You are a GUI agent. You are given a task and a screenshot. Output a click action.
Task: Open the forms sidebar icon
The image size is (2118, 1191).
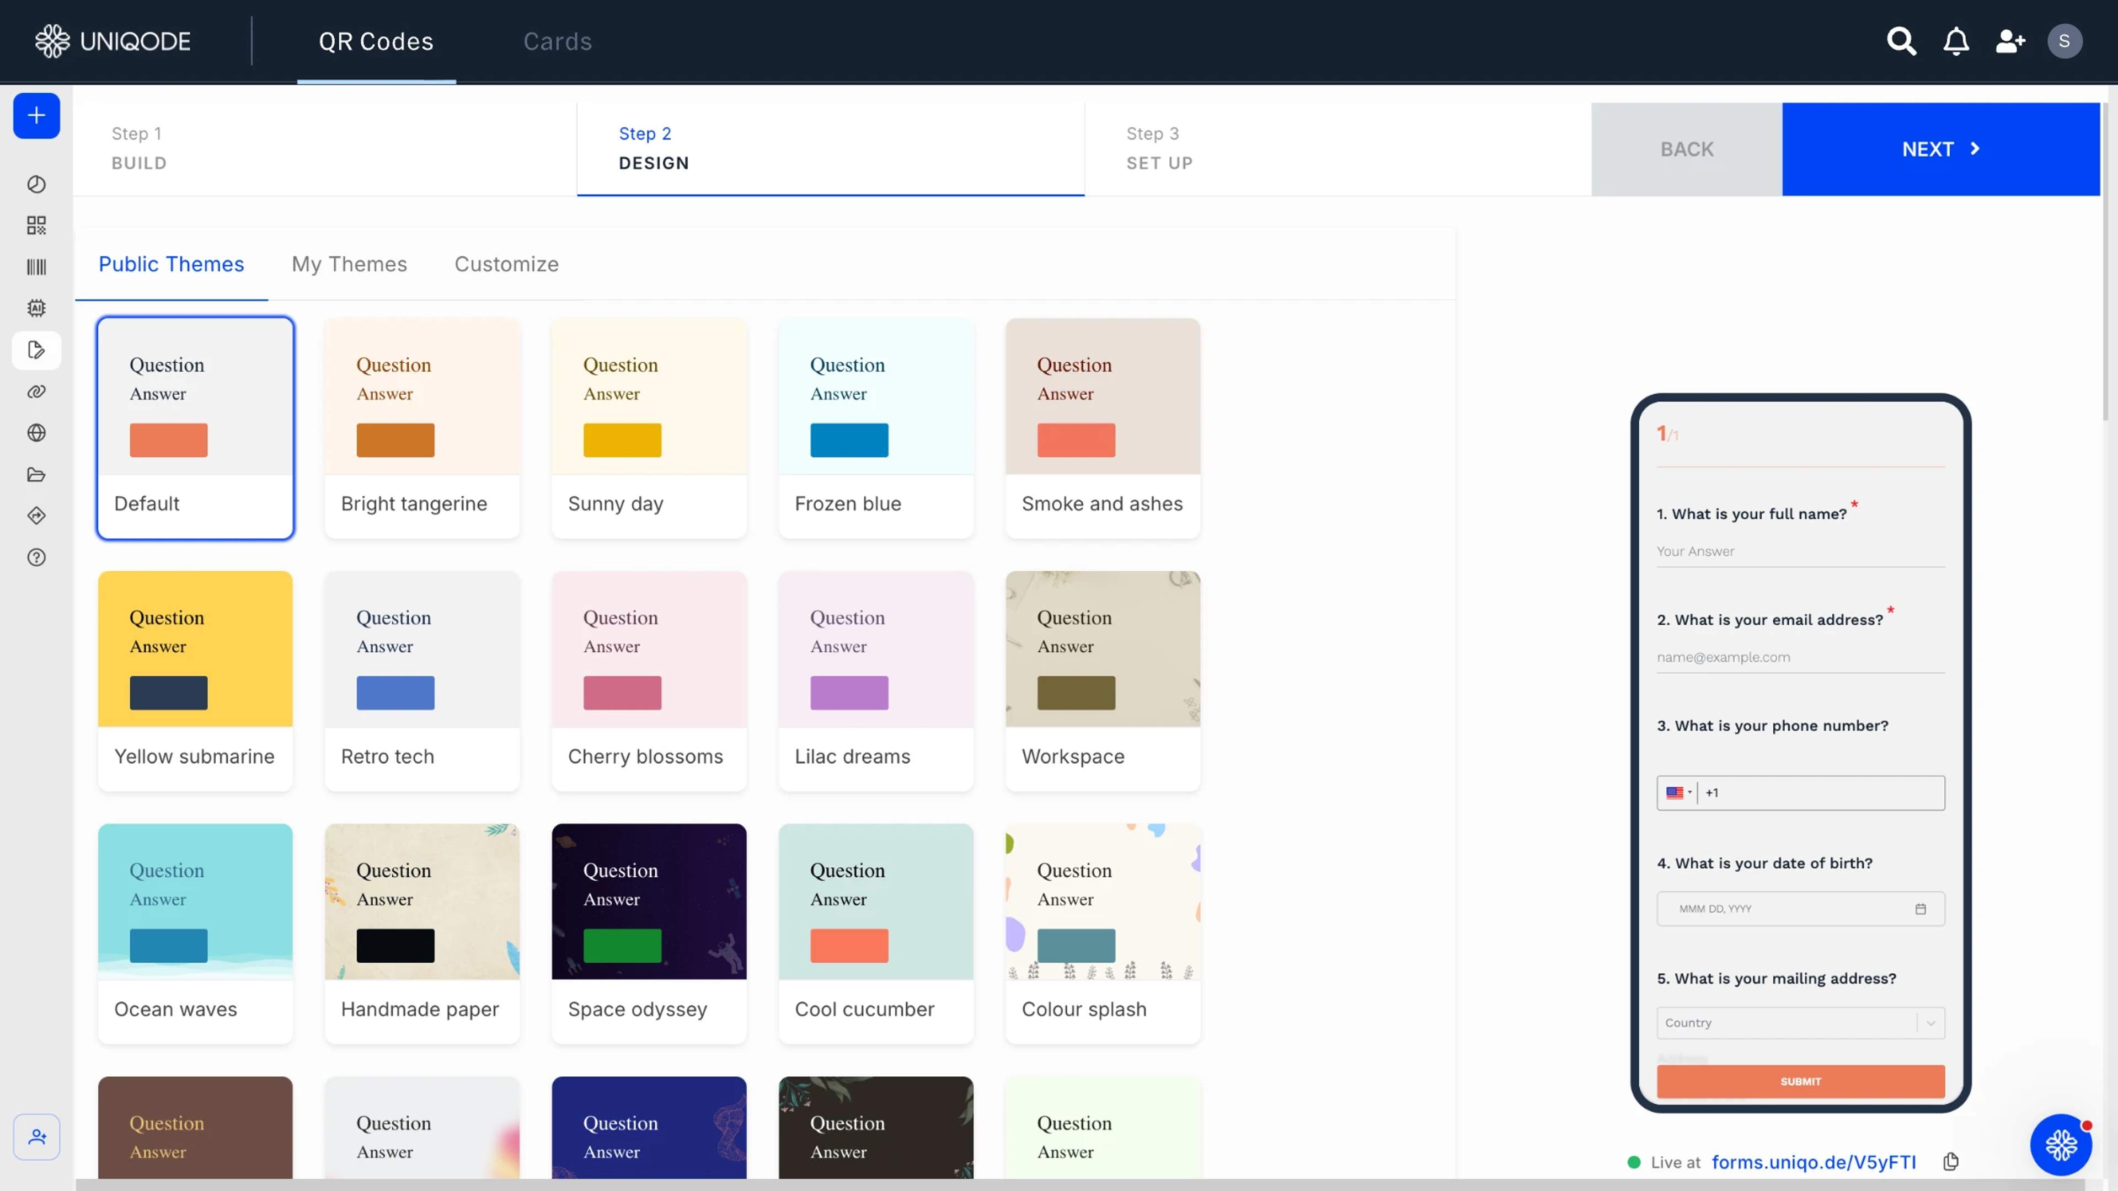click(36, 350)
